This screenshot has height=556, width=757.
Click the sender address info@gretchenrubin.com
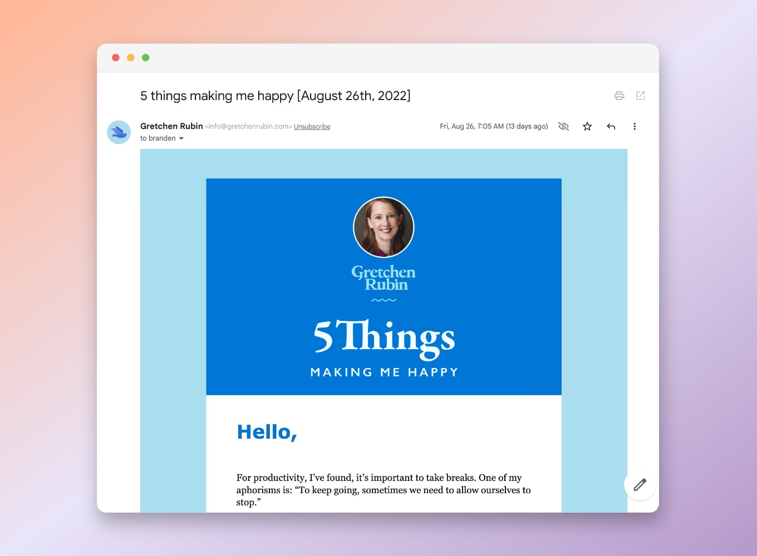coord(248,127)
